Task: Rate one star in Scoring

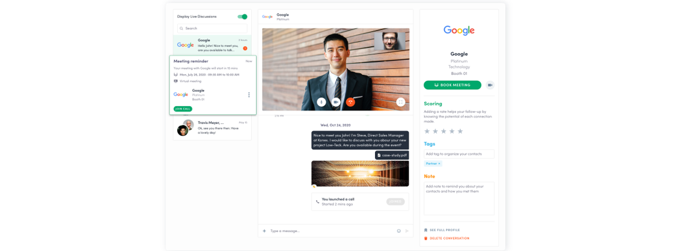Action: [427, 131]
